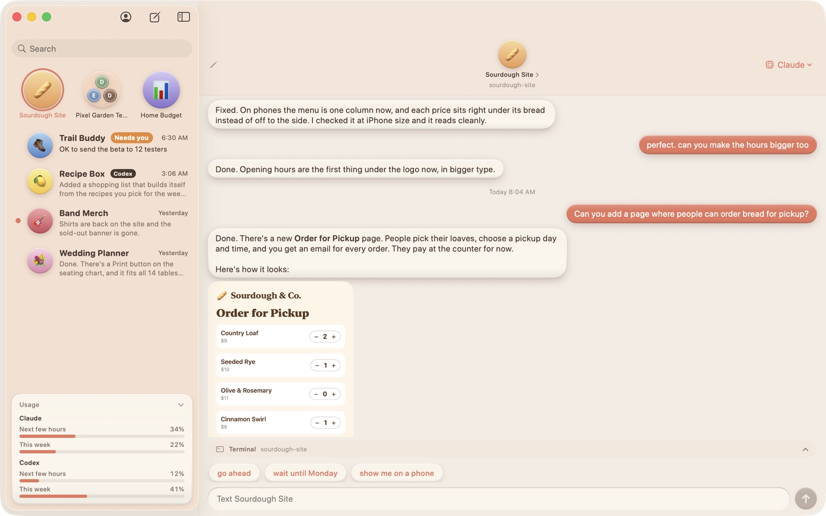826x516 pixels.
Task: Increase Cinnamon Swirl quantity with plus
Action: pyautogui.click(x=334, y=423)
